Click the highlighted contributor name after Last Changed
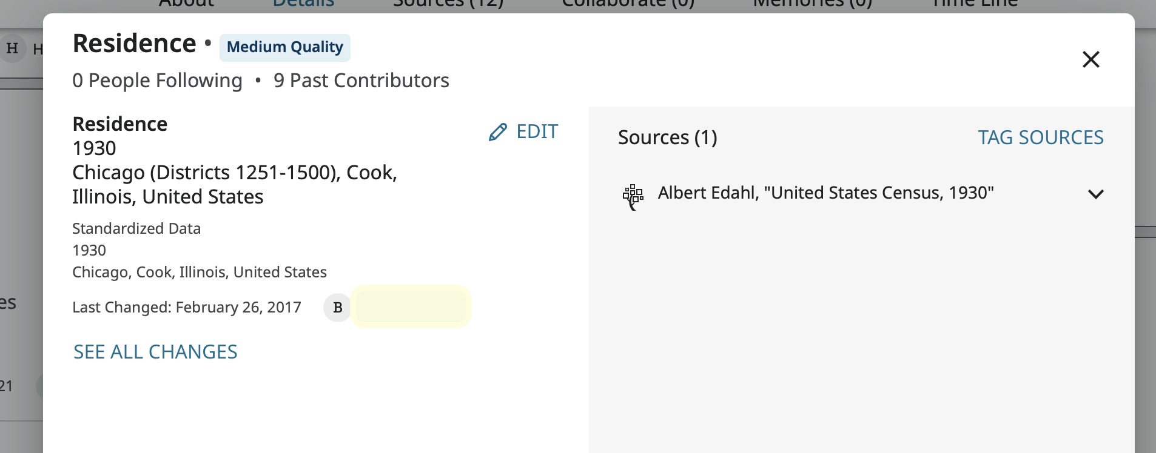 point(411,306)
